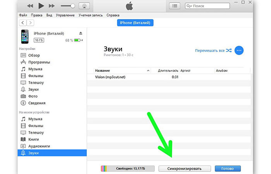The image size is (271, 174).
Task: Open the Учетная запись menu
Action: (x=91, y=15)
